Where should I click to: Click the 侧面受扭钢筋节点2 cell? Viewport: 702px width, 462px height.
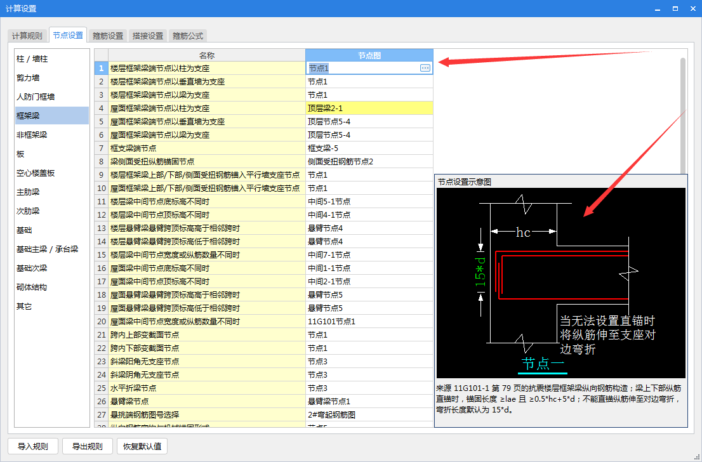(369, 162)
